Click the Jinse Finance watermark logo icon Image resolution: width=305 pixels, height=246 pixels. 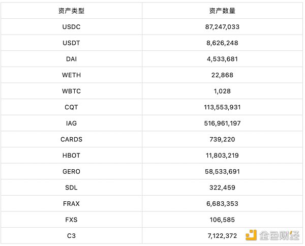[251, 235]
